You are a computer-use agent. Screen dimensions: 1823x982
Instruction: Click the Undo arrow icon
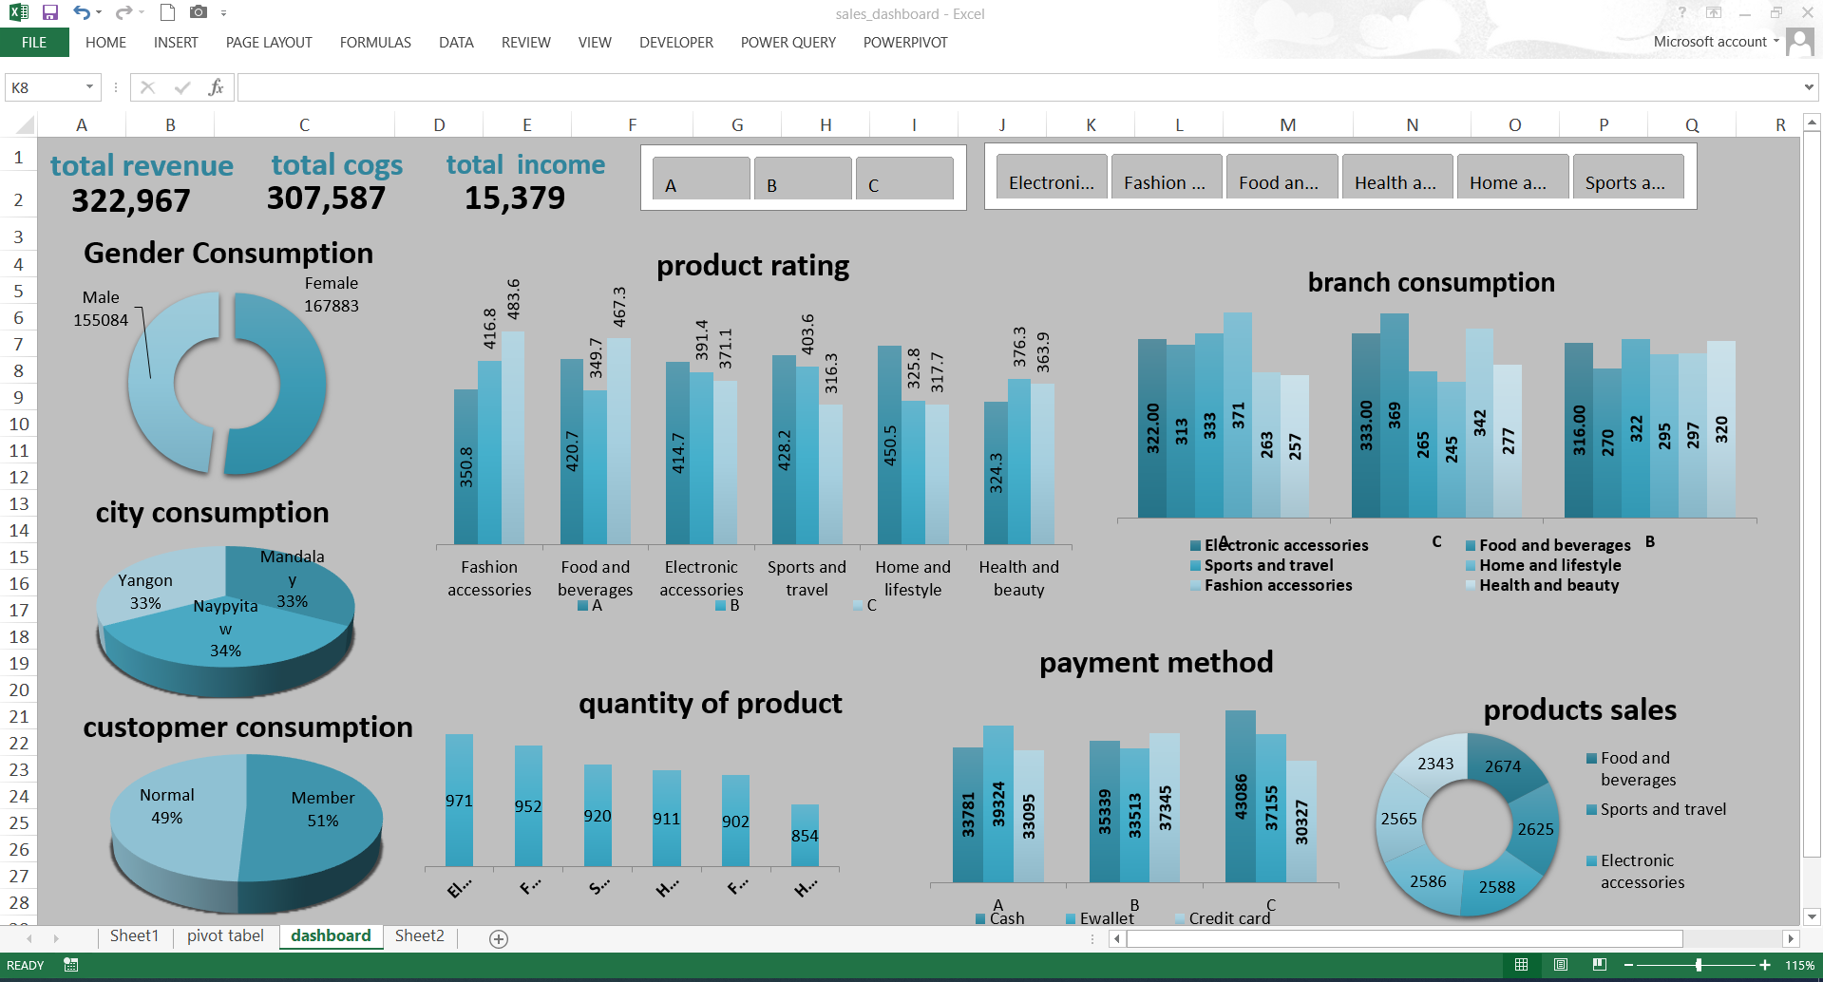coord(82,13)
